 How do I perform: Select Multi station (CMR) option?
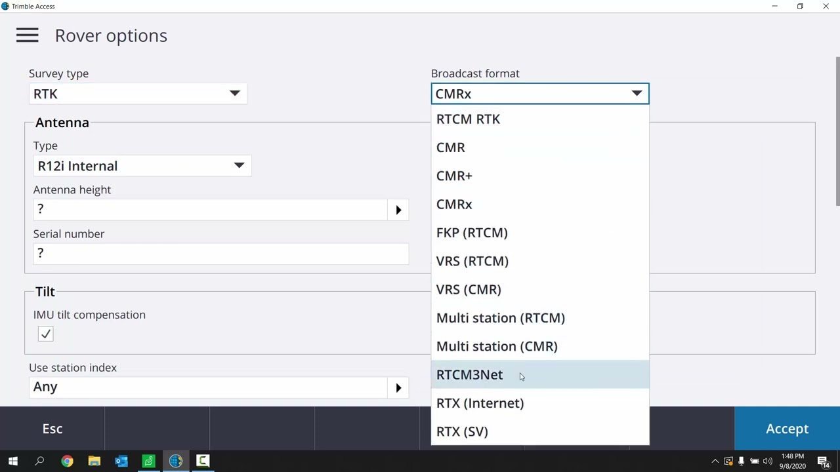(x=540, y=346)
